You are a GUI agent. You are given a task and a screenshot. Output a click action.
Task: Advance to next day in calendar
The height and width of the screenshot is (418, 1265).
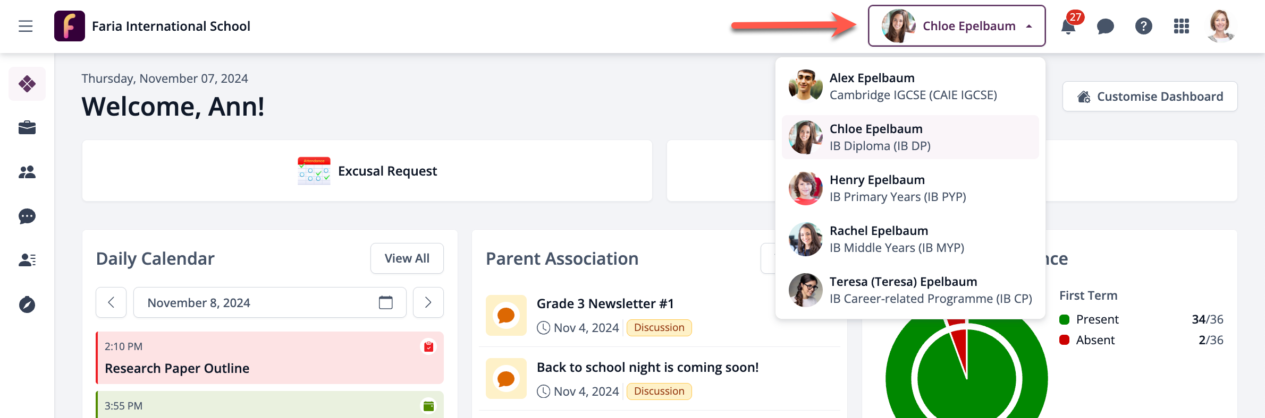428,302
